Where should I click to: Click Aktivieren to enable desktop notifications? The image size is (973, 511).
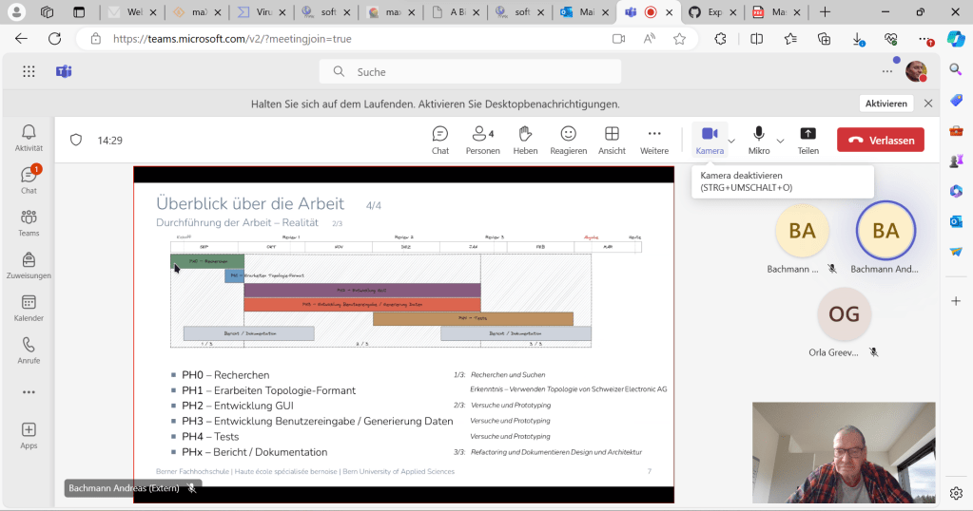pos(885,104)
